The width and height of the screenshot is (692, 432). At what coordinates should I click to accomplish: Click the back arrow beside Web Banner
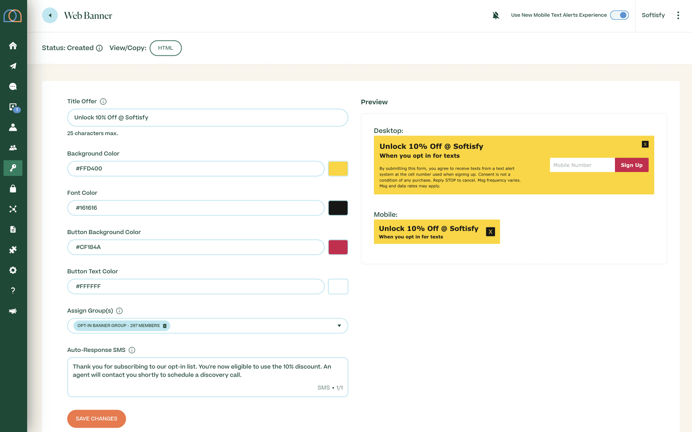(50, 15)
